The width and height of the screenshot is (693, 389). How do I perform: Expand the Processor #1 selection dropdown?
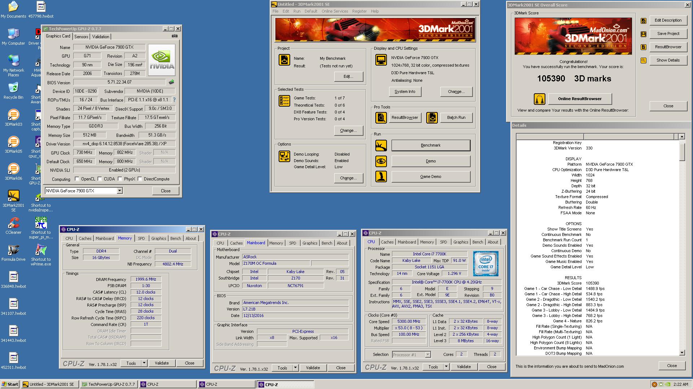[428, 355]
